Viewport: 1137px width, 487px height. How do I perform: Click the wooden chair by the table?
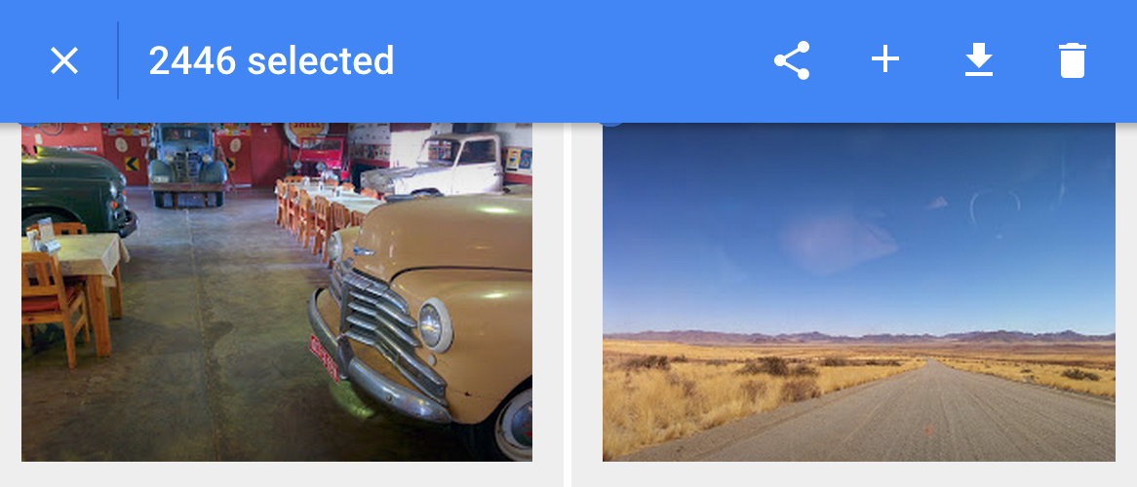(56, 304)
